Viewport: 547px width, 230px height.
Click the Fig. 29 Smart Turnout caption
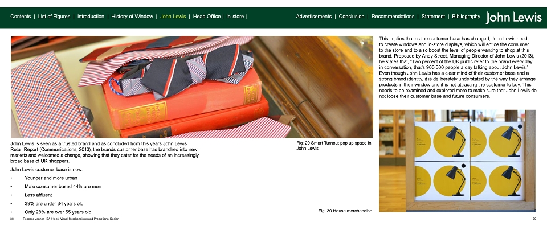click(x=334, y=146)
